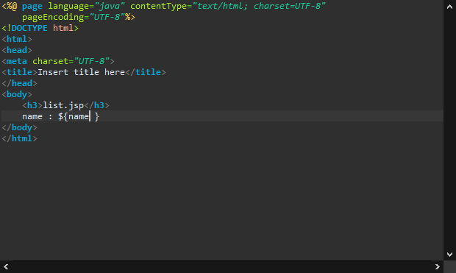
Task: Click the <!DOCTYPE html> line
Action: coord(40,28)
